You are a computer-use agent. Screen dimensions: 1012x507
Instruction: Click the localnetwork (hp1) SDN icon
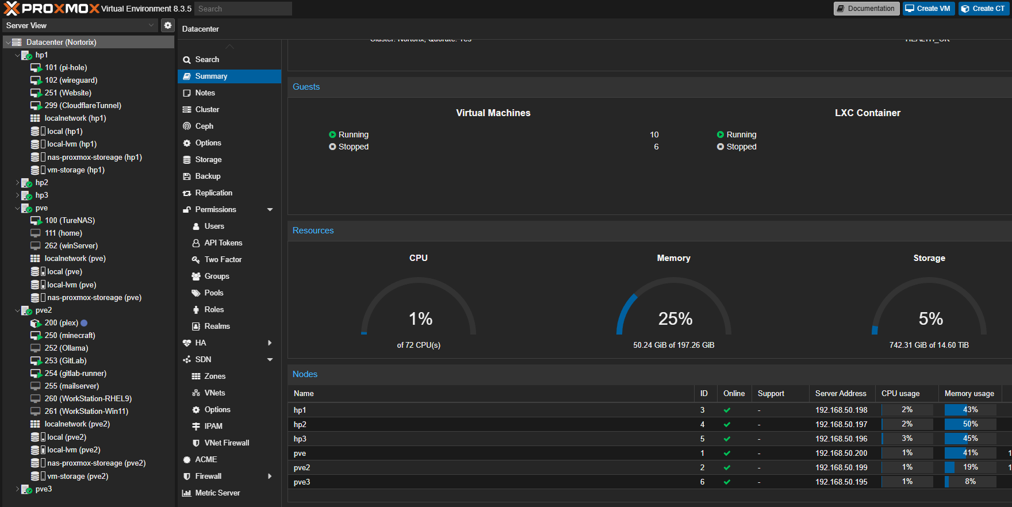click(35, 118)
